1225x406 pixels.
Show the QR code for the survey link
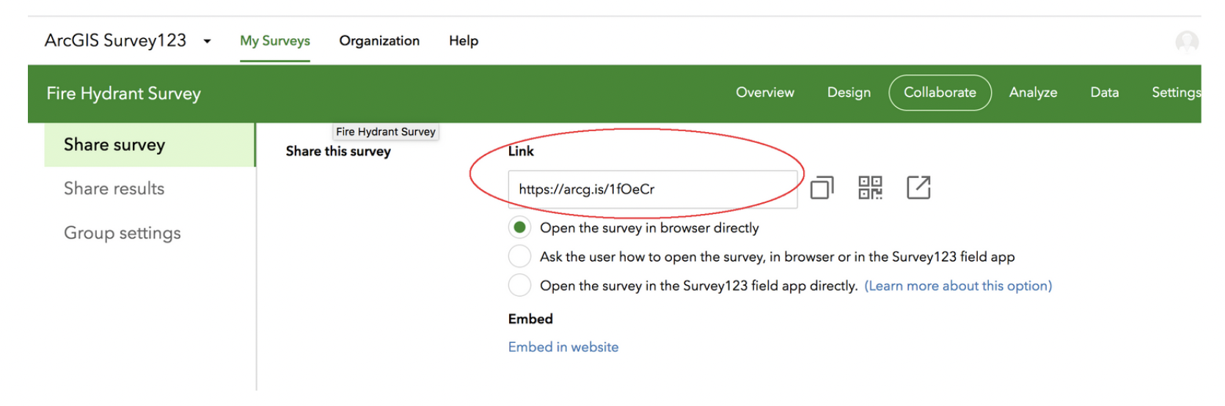coord(870,188)
